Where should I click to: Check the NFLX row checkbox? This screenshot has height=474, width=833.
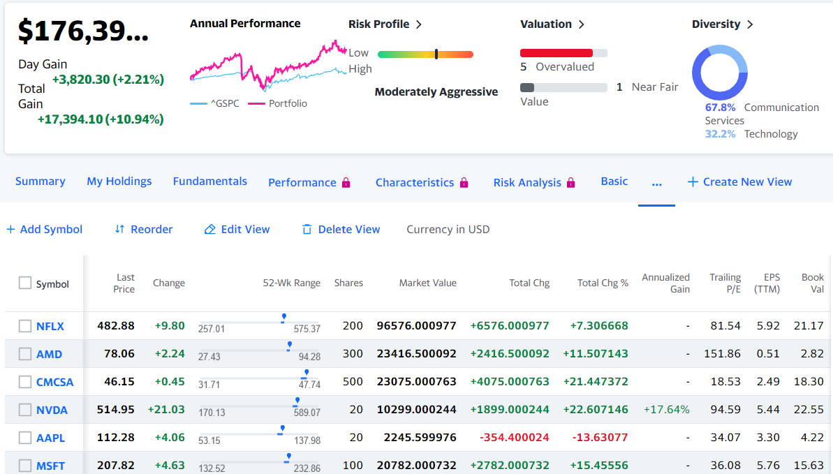click(24, 325)
